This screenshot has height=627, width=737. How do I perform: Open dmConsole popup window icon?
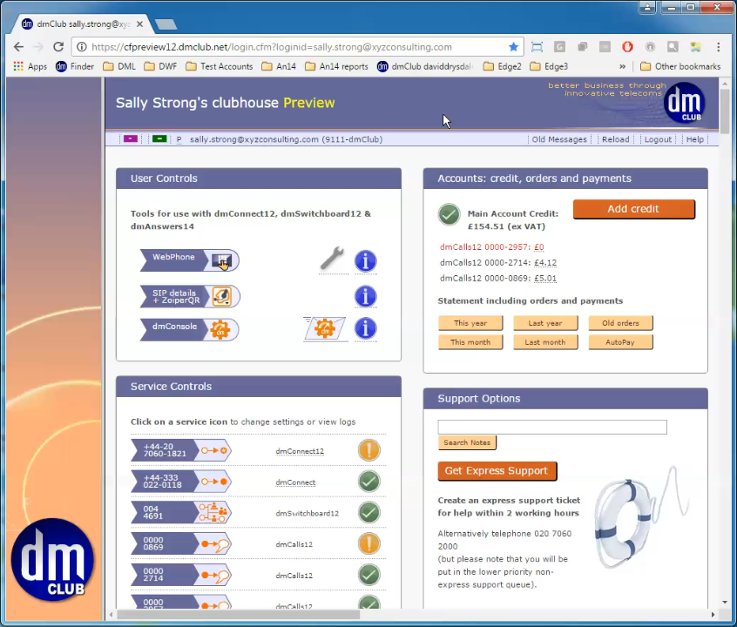[x=324, y=328]
